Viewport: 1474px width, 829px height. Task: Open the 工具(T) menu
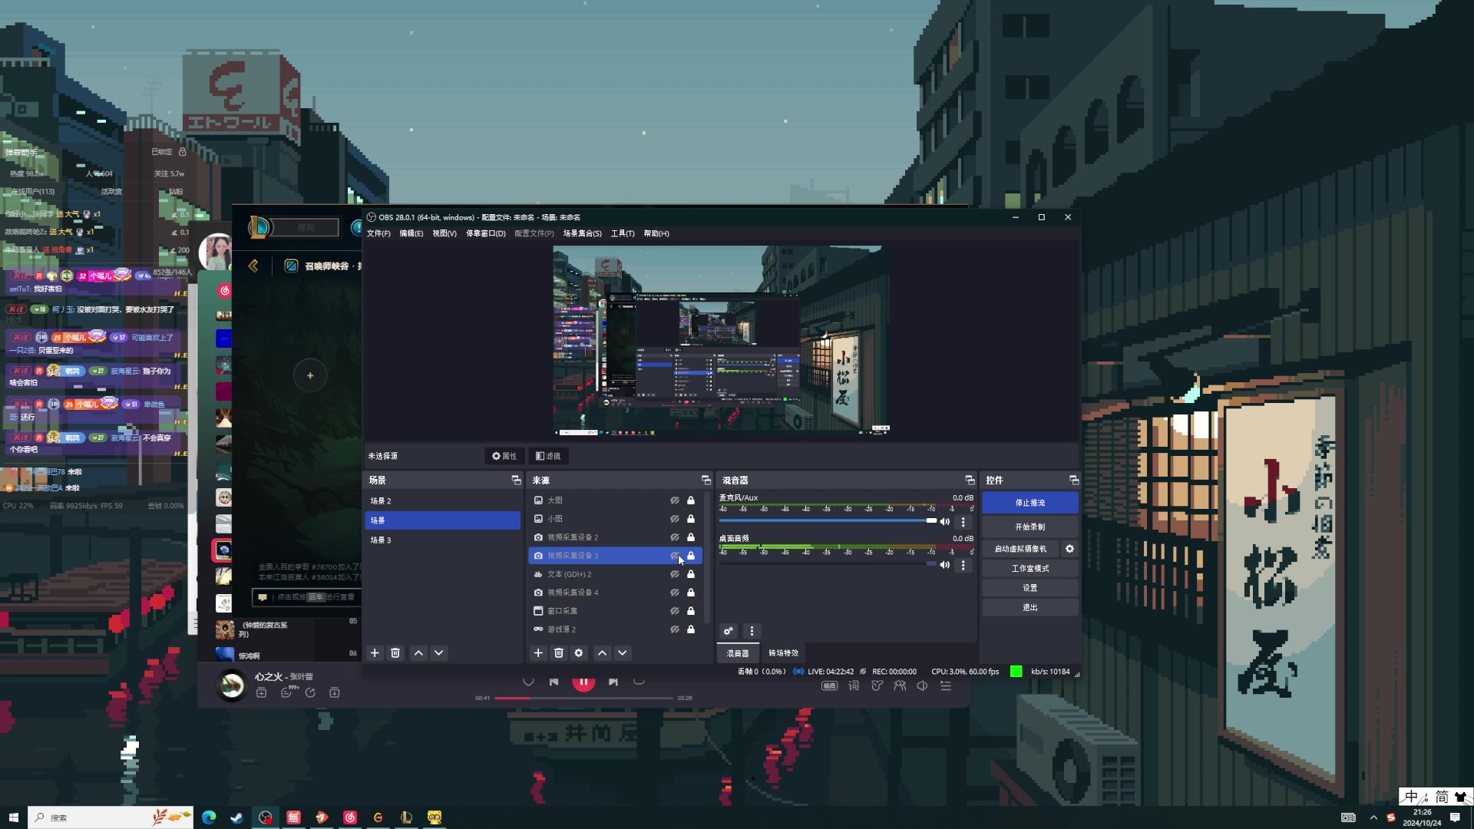623,233
